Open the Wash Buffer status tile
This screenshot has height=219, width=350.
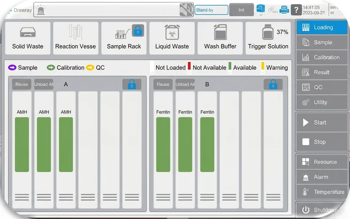click(220, 38)
